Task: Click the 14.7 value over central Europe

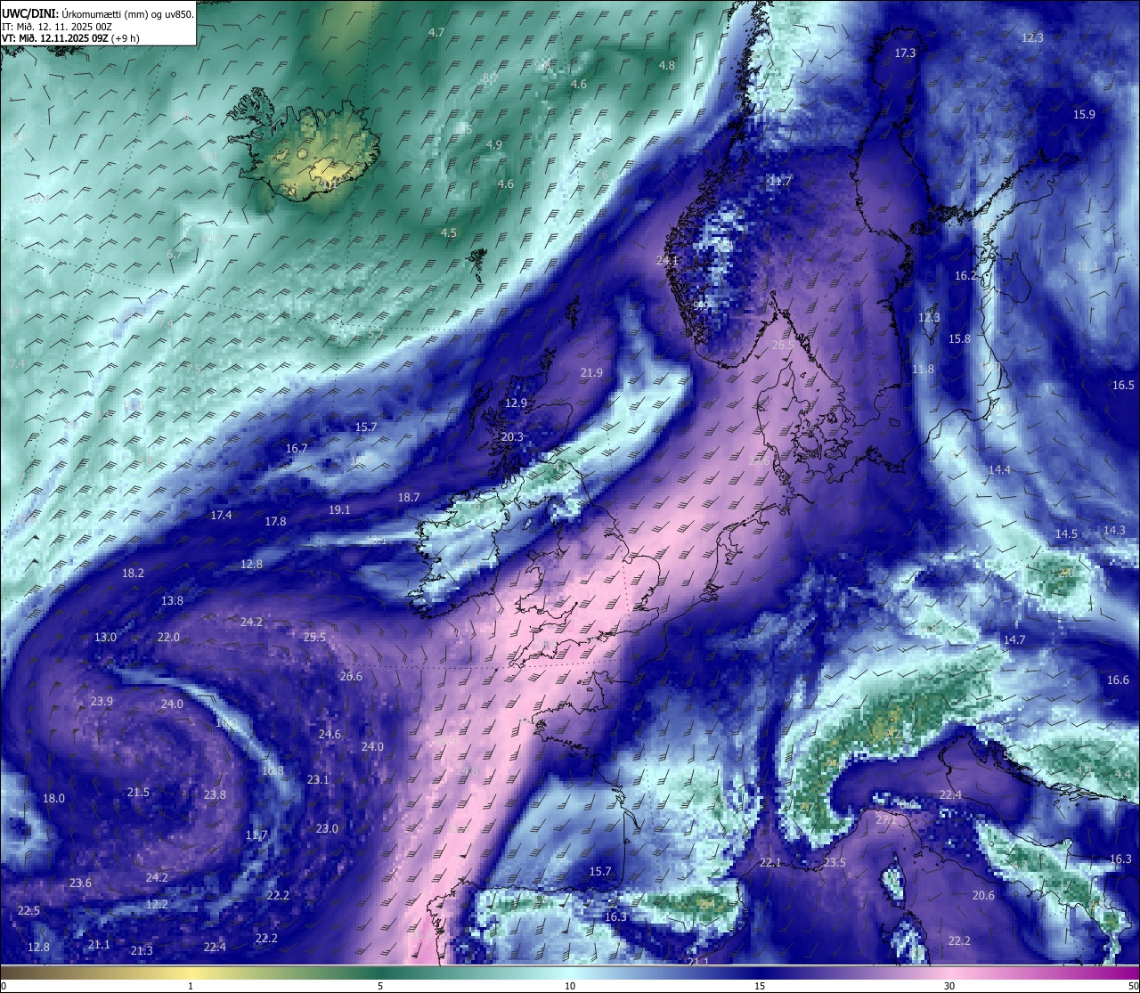Action: coord(1014,640)
